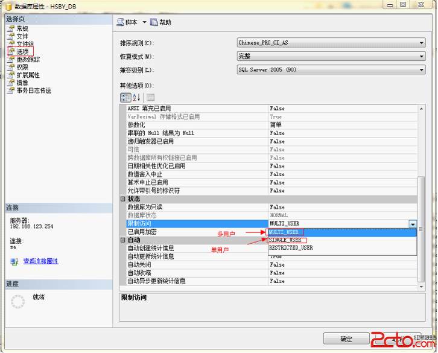The height and width of the screenshot is (353, 438).
Task: Select the 事务日志传送 page
Action: pos(33,91)
